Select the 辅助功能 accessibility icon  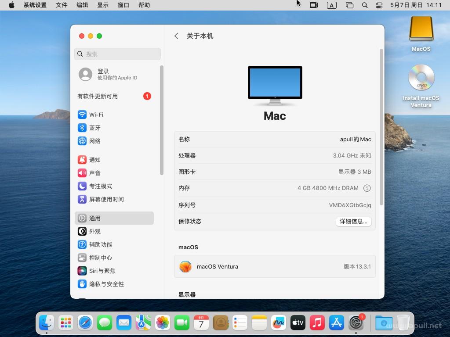pos(82,245)
